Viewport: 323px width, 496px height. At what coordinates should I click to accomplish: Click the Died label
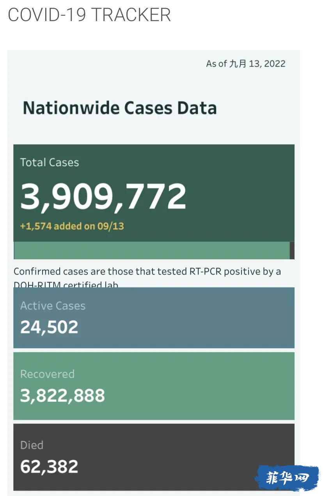pyautogui.click(x=32, y=445)
